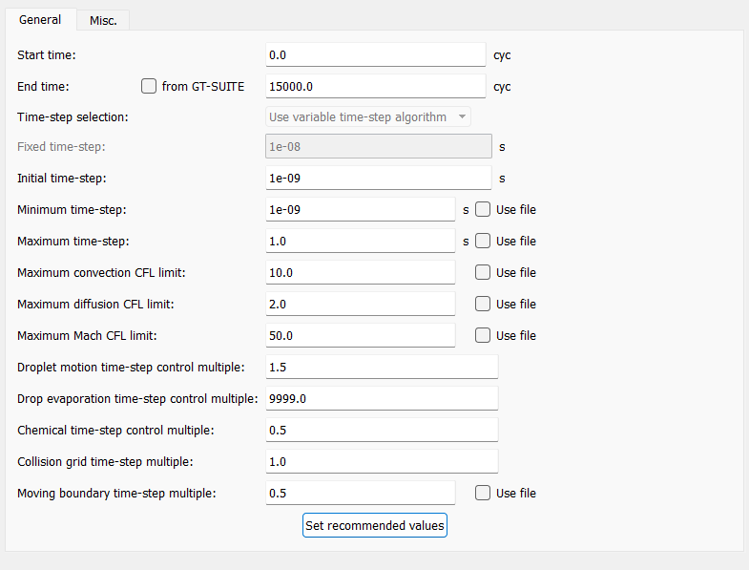Select the General tab
This screenshot has width=749, height=570.
40,19
